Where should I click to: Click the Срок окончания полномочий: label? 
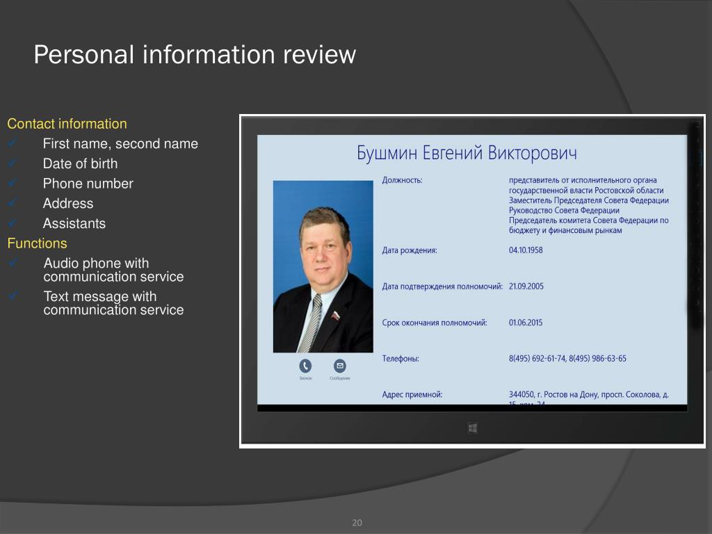[434, 323]
